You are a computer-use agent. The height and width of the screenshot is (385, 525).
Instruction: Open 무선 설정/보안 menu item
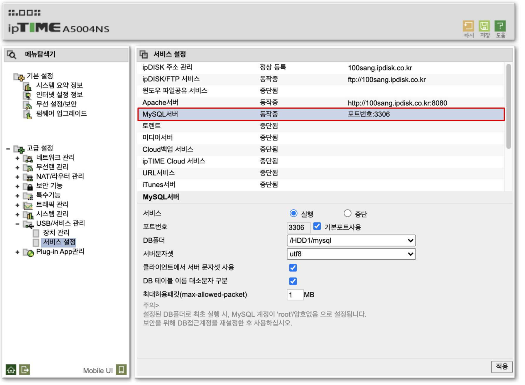(x=56, y=104)
